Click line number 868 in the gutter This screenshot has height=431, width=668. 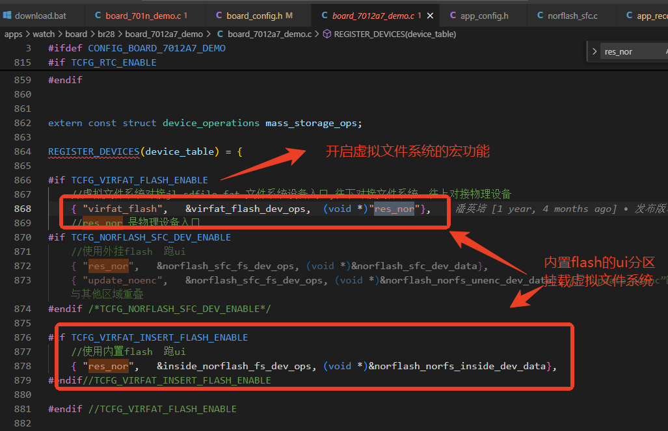point(23,209)
